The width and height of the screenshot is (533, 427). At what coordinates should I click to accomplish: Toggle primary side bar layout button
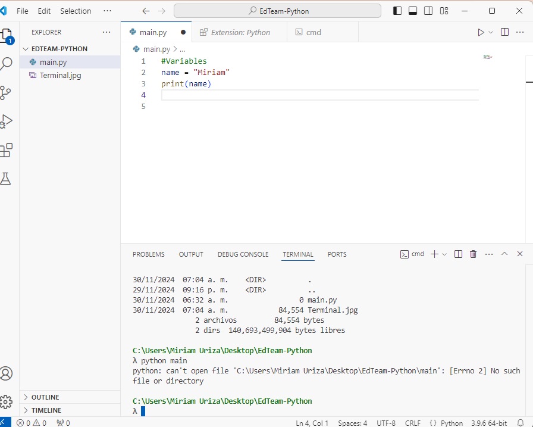coord(397,11)
